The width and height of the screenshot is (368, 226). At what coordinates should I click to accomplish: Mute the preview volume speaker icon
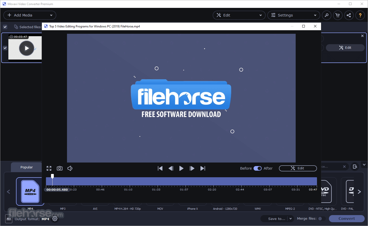[70, 168]
